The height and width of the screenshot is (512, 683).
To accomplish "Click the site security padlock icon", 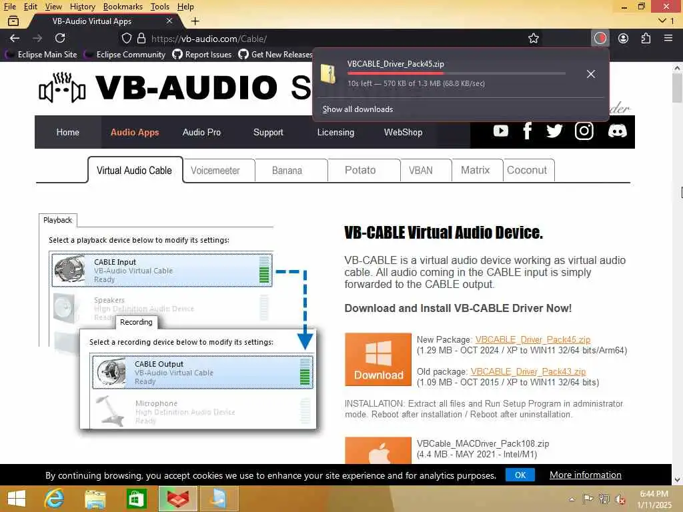I will 141,38.
